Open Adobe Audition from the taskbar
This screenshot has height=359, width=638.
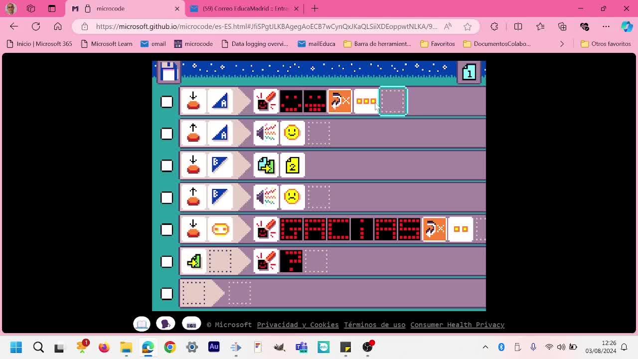pos(214,347)
